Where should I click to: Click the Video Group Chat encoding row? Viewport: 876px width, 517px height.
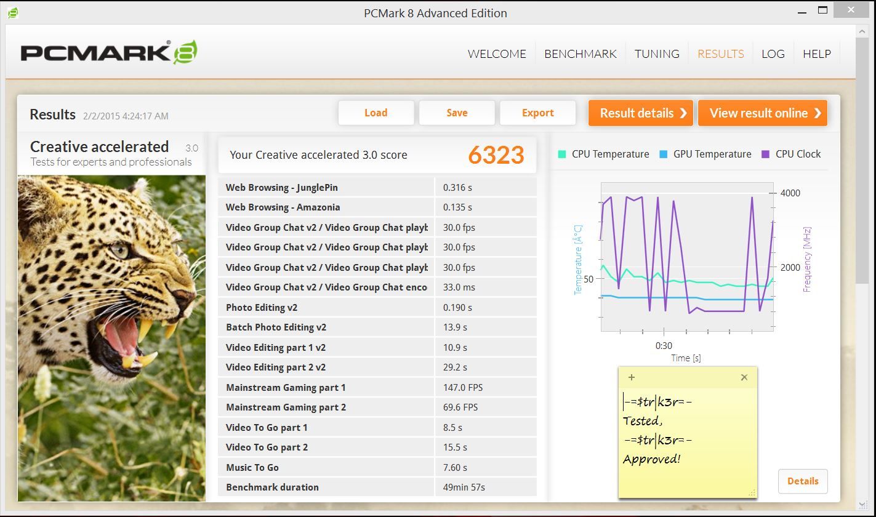377,287
